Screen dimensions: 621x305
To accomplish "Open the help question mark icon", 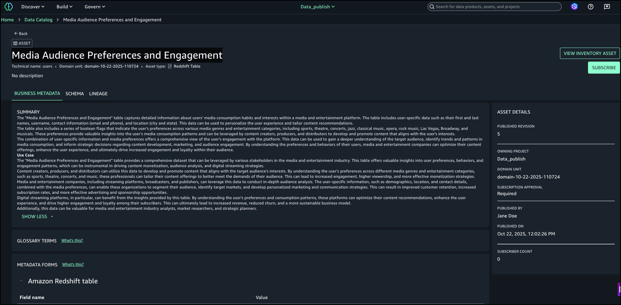I will point(590,7).
